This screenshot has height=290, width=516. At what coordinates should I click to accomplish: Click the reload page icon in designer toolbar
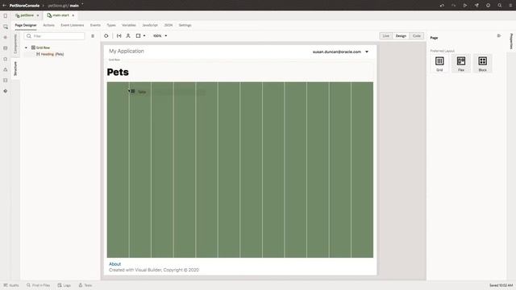click(x=106, y=35)
